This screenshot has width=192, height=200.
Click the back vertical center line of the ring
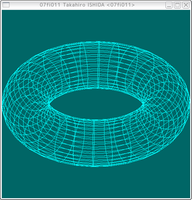pos(99,65)
